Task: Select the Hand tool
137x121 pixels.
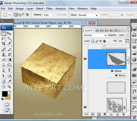Action: (x=4, y=86)
